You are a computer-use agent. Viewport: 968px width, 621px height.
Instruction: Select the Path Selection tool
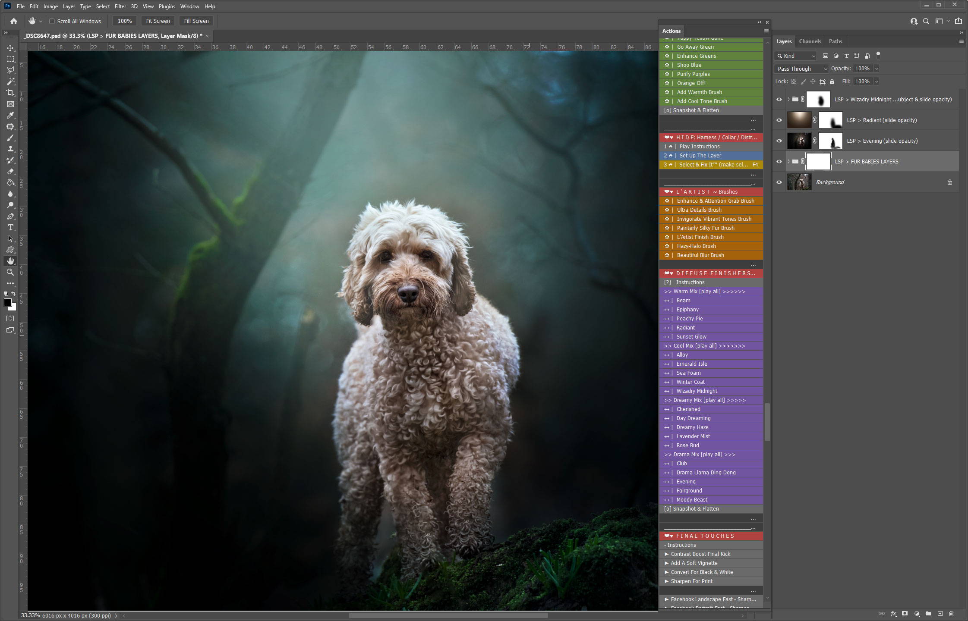(x=10, y=239)
